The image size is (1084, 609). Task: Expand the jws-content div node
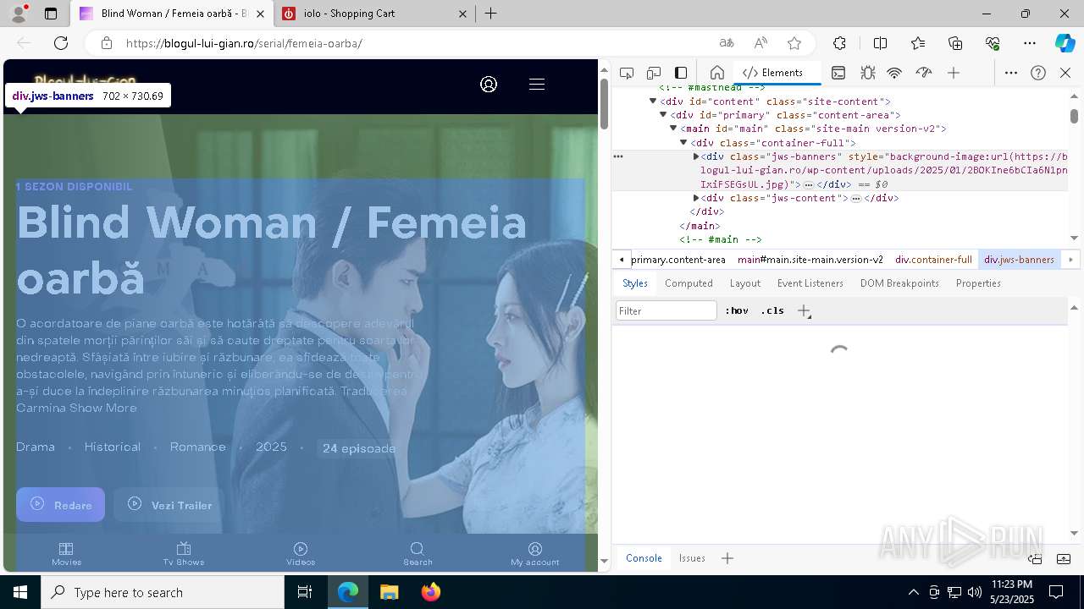click(x=695, y=198)
